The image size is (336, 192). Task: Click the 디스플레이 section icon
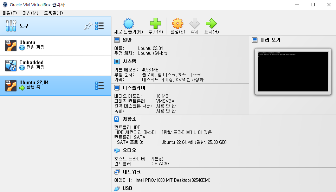(x=117, y=88)
